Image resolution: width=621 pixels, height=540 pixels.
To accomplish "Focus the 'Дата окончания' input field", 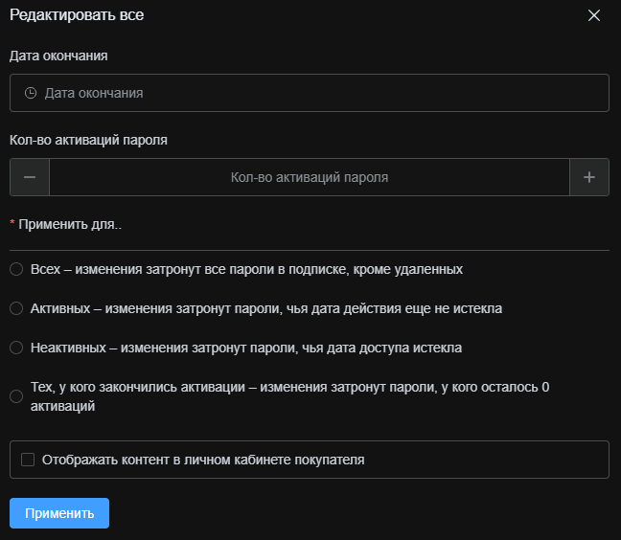I will pos(310,93).
